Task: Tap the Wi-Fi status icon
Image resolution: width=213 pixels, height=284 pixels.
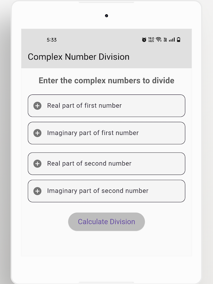Action: pyautogui.click(x=158, y=40)
